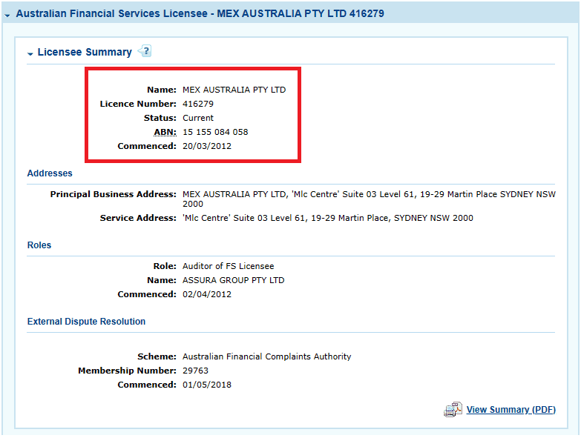
Task: Click the Status field label
Action: coord(160,118)
